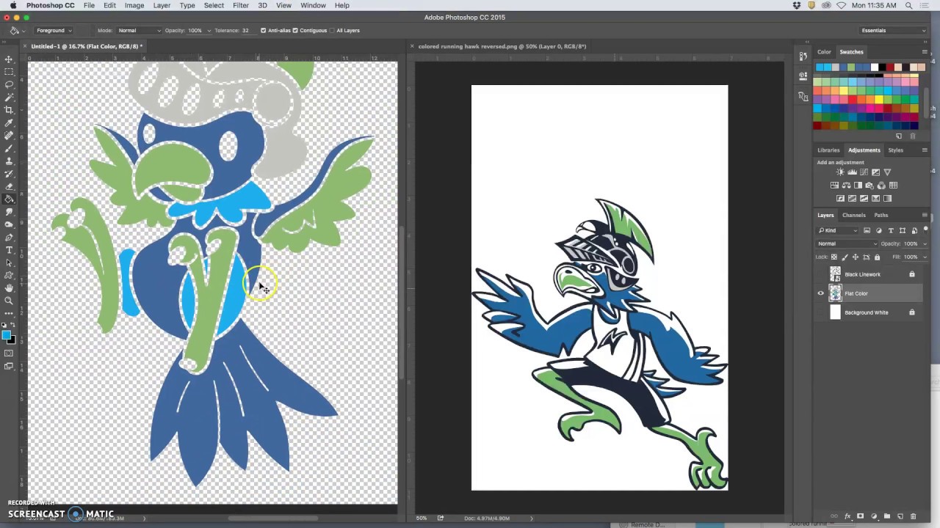This screenshot has width=940, height=528.
Task: Select the Crop tool
Action: click(9, 110)
